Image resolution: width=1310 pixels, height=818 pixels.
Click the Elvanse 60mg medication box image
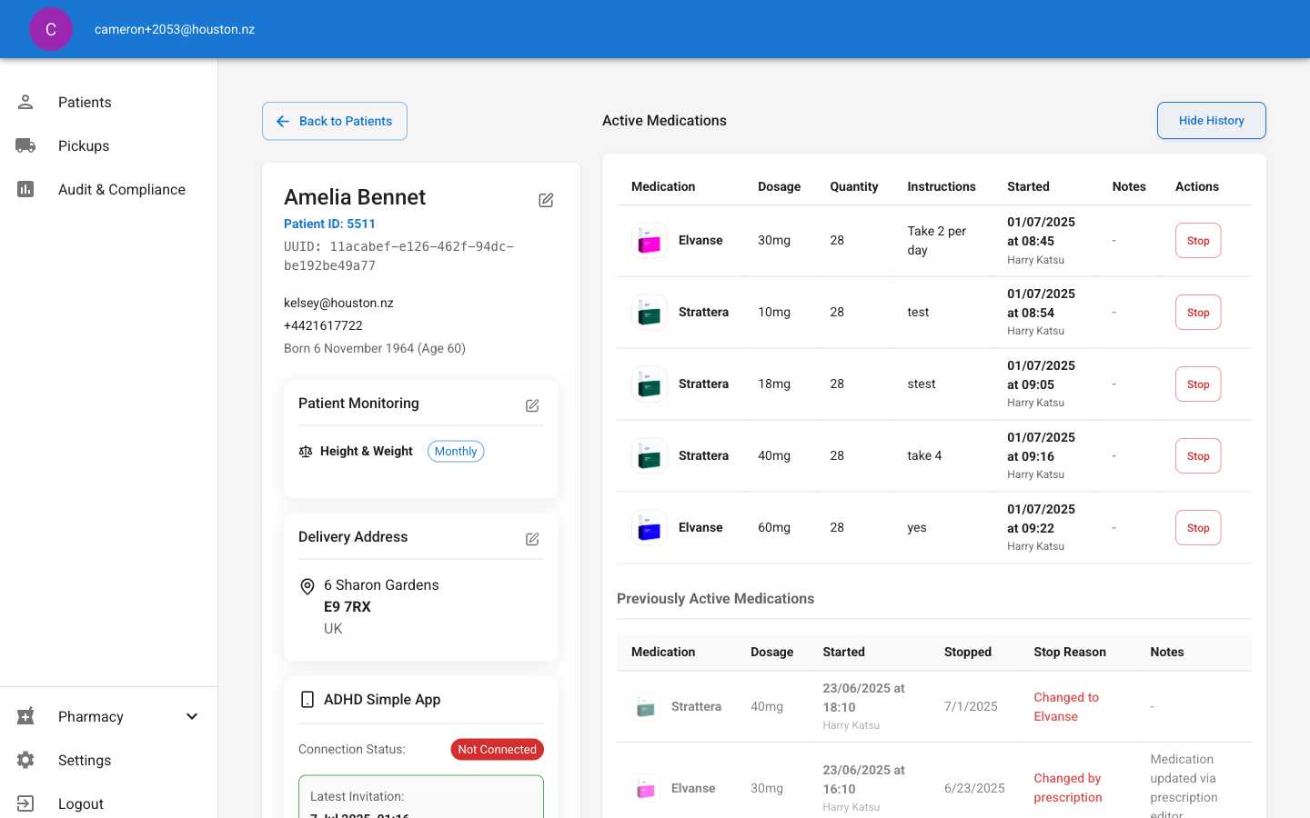[x=650, y=528]
